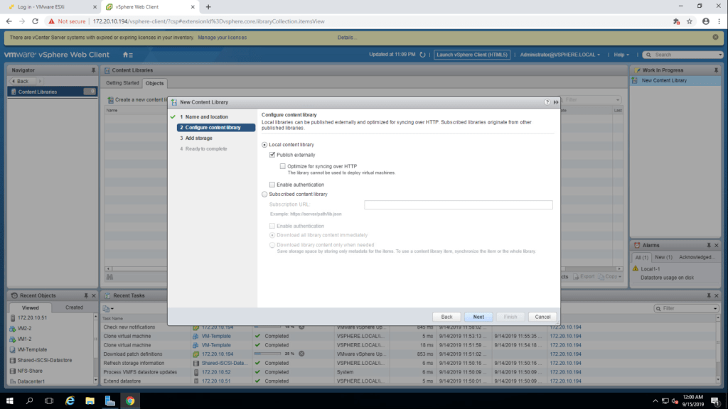This screenshot has width=728, height=409.
Task: Enable Optimize for syncing over HTTP
Action: click(x=283, y=166)
